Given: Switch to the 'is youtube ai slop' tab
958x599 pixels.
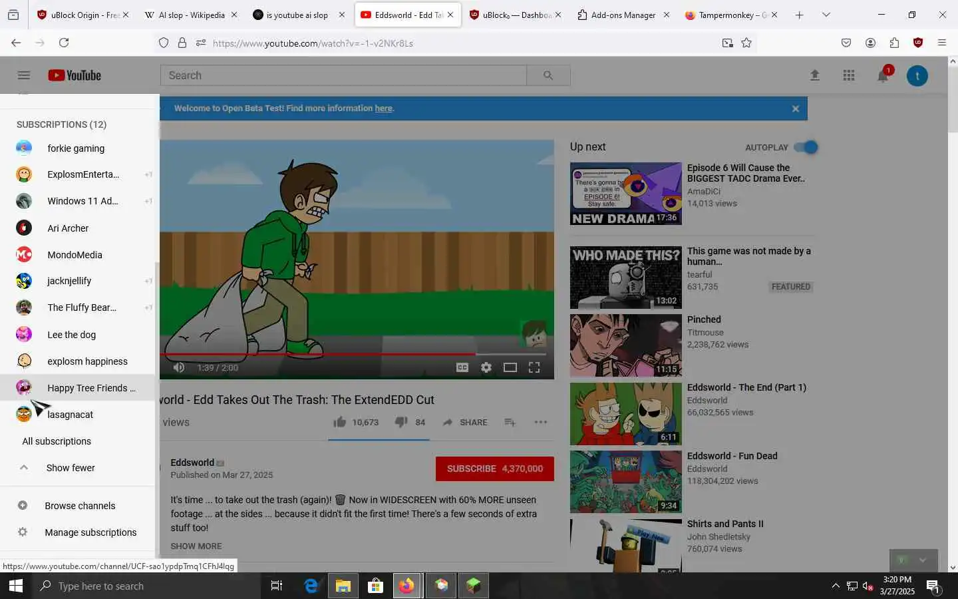Looking at the screenshot, I should click(298, 15).
